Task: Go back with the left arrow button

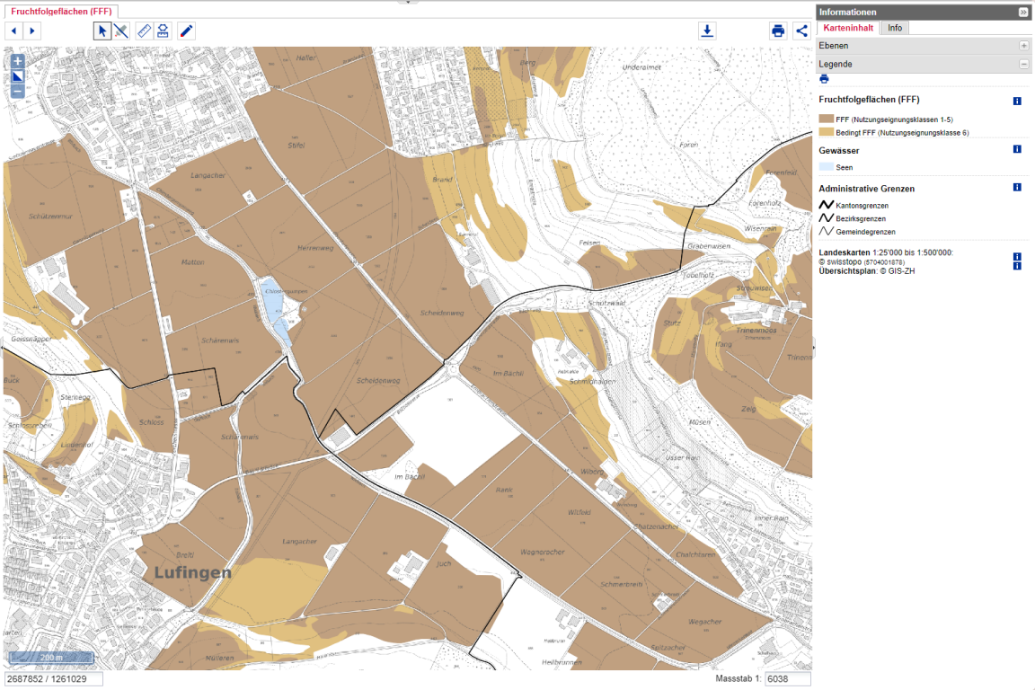Action: tap(13, 30)
